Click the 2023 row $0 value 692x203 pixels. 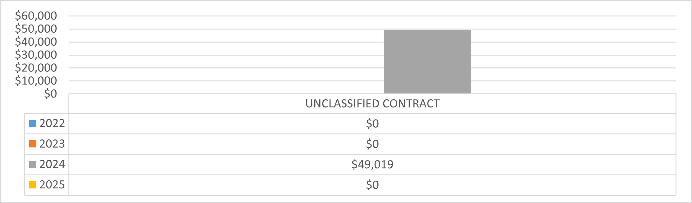pyautogui.click(x=372, y=144)
